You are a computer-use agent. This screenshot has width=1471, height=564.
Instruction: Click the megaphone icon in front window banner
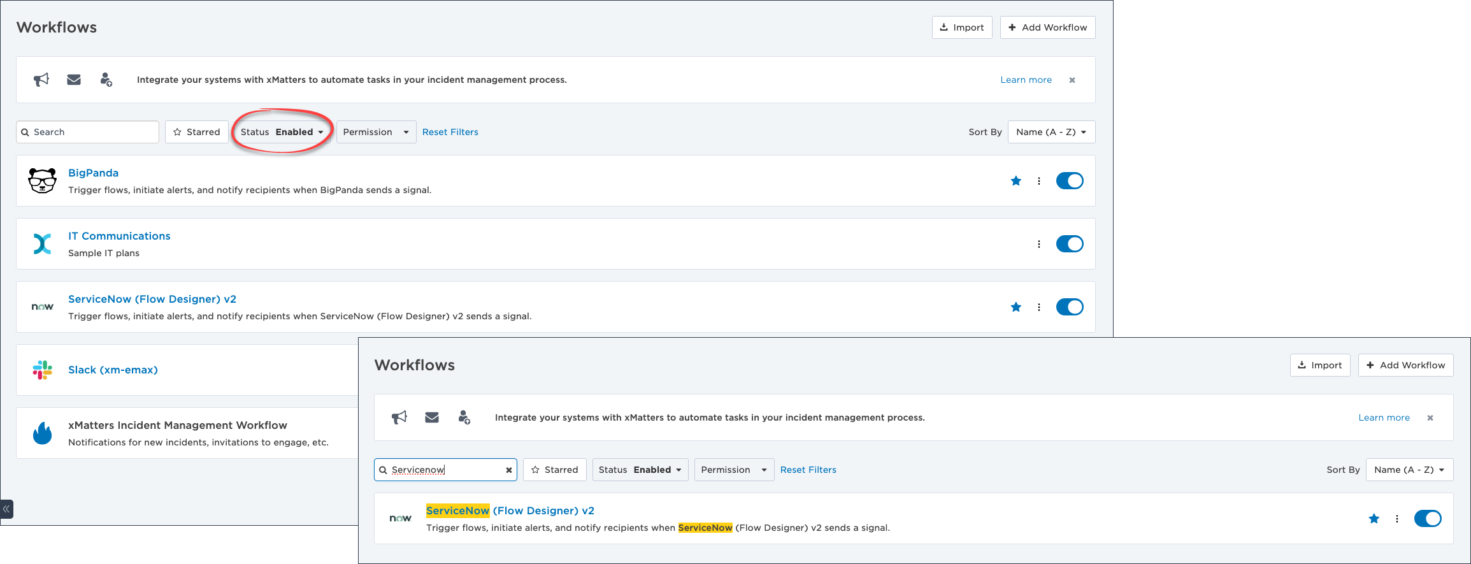tap(399, 417)
